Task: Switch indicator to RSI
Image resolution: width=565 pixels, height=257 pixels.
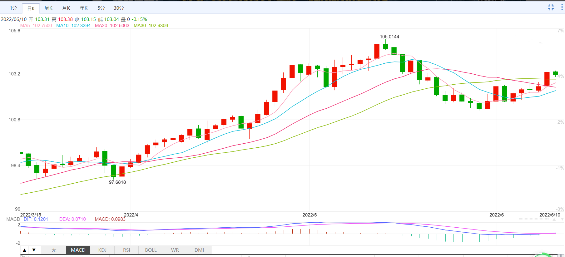Action: [x=126, y=250]
